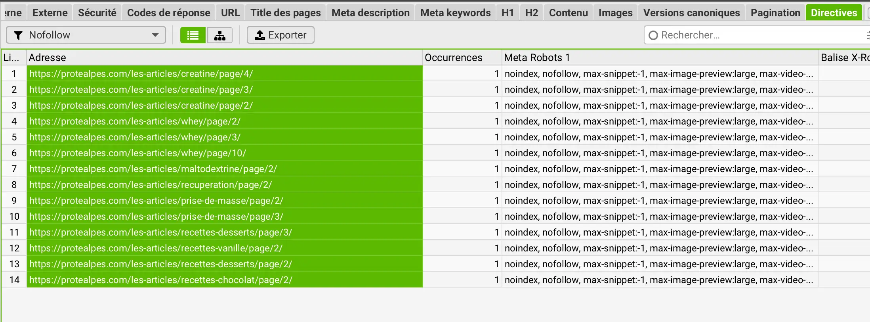Viewport: 870px width, 322px height.
Task: Switch to site tree view icon
Action: pyautogui.click(x=220, y=35)
